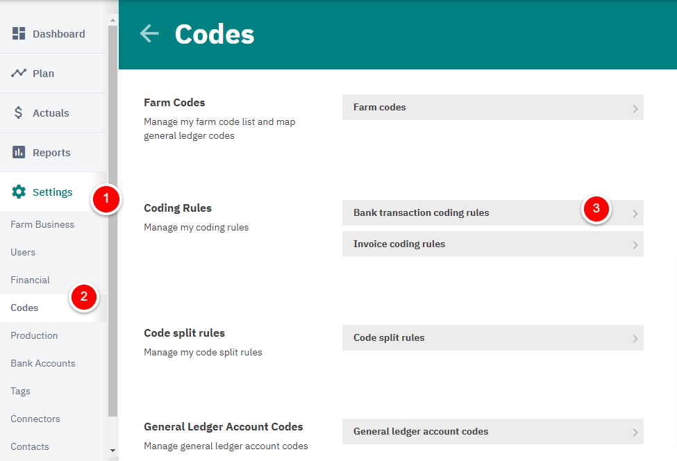
Task: Select Production in the settings sidebar
Action: click(34, 335)
